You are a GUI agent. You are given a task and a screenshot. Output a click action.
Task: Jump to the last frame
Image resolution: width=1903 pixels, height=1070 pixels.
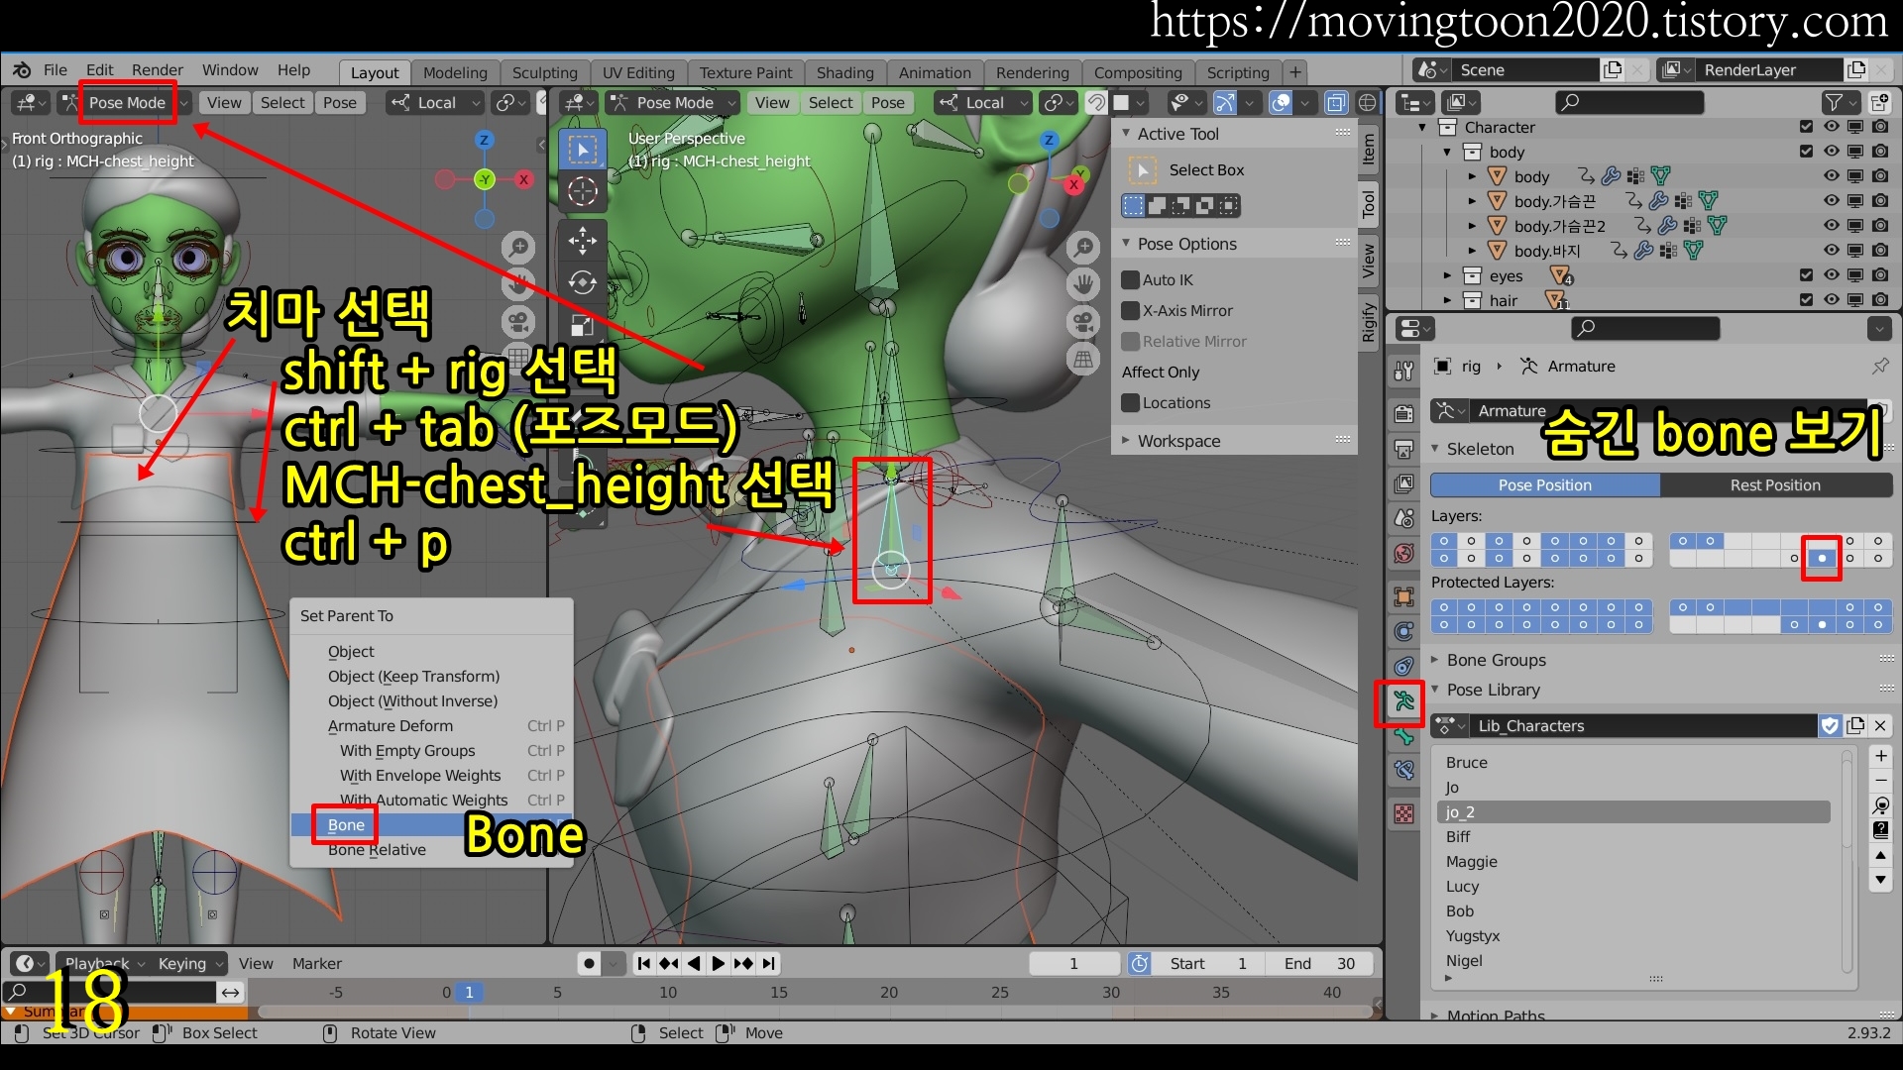click(769, 963)
